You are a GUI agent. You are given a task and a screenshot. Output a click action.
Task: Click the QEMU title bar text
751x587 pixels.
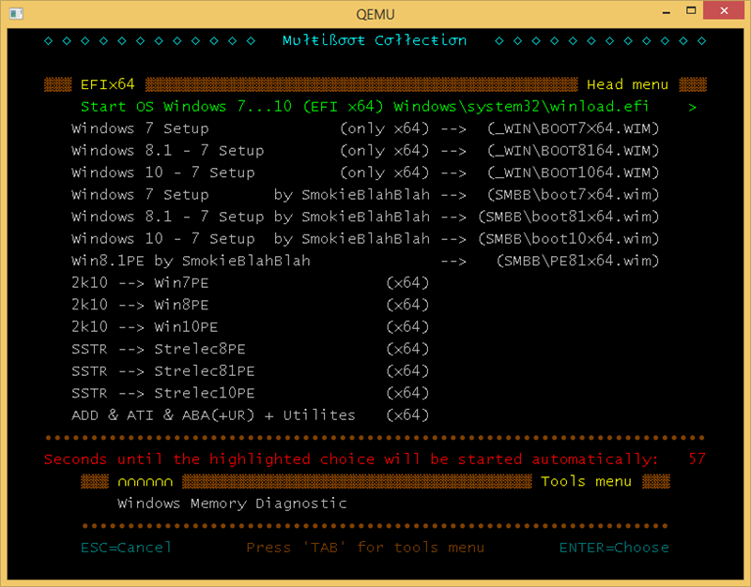click(375, 14)
